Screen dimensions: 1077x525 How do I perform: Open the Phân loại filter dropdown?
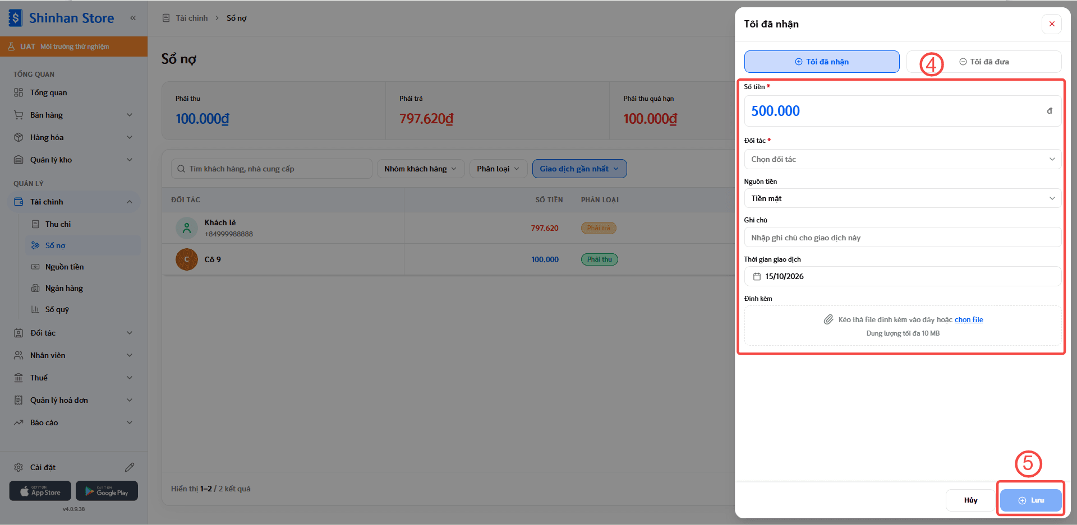[498, 169]
